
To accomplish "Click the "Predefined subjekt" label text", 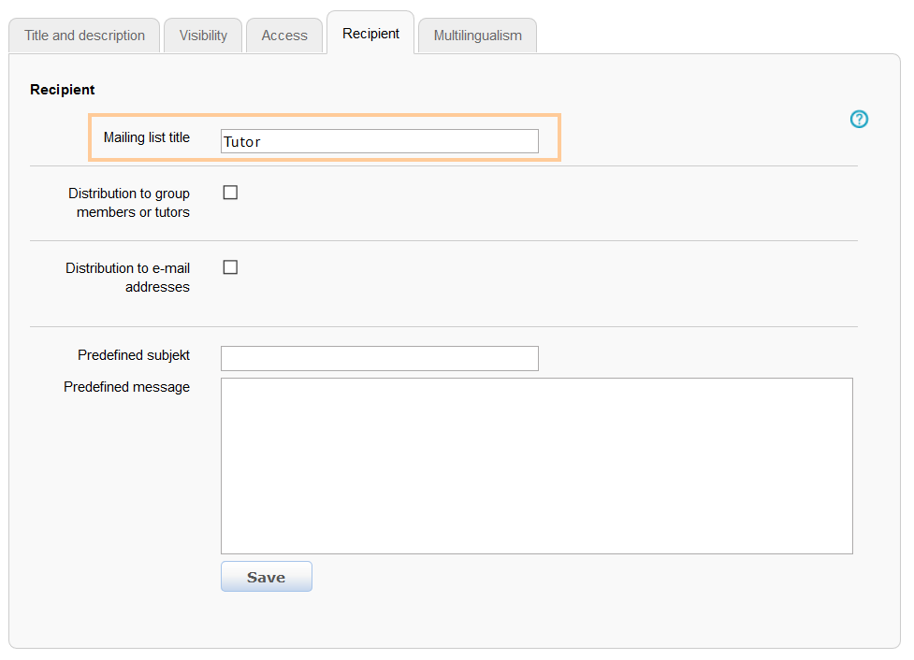I will coord(134,355).
